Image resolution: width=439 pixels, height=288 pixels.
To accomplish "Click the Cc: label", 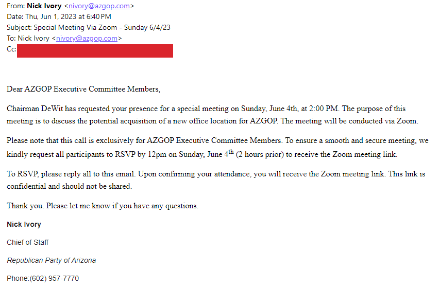I will (11, 49).
